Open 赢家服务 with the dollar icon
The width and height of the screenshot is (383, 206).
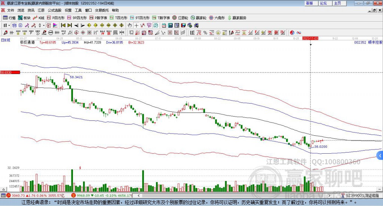(x=237, y=18)
